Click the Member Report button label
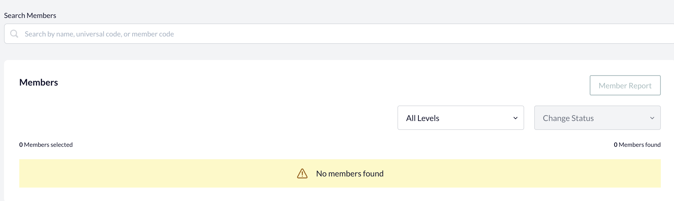This screenshot has width=674, height=201. pos(625,86)
